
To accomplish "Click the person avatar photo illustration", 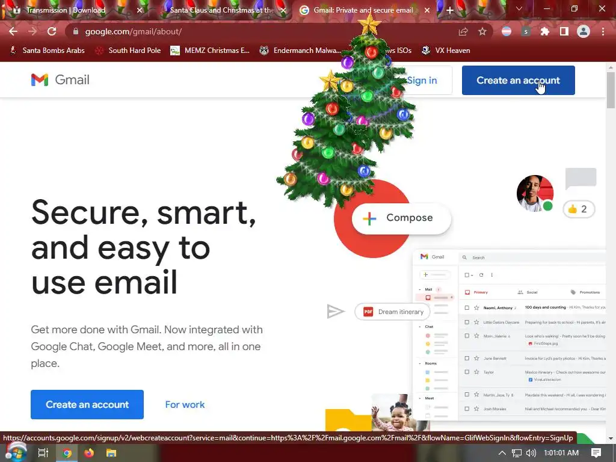I will 535,193.
